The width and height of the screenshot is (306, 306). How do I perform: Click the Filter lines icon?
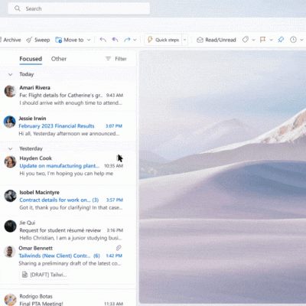point(108,59)
